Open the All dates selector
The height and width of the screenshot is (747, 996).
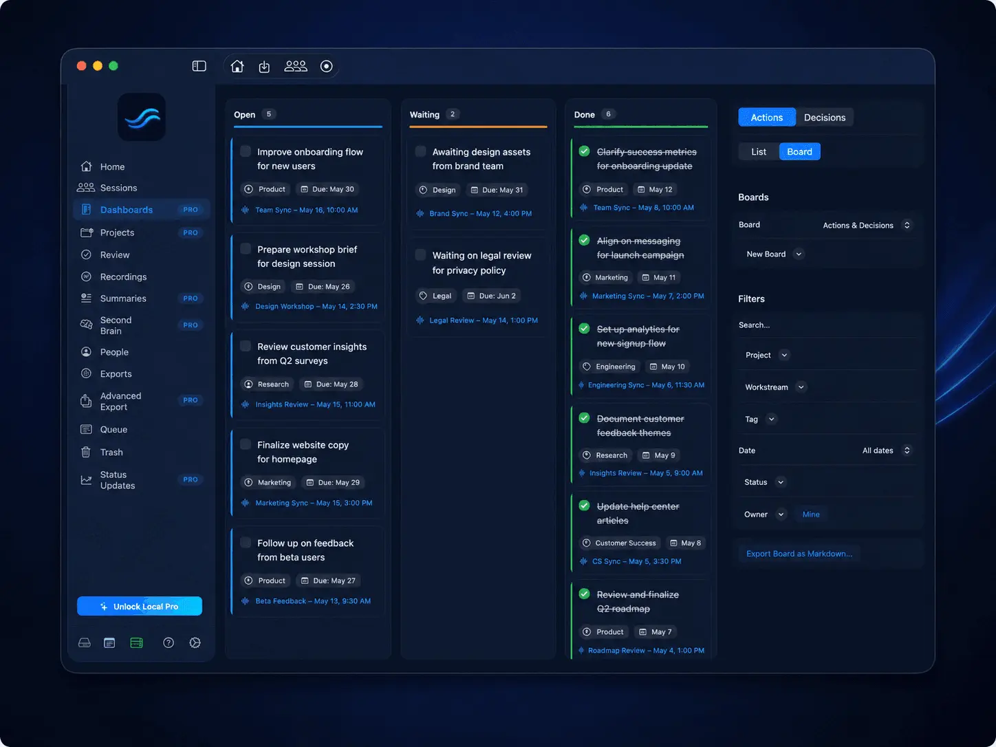(887, 451)
